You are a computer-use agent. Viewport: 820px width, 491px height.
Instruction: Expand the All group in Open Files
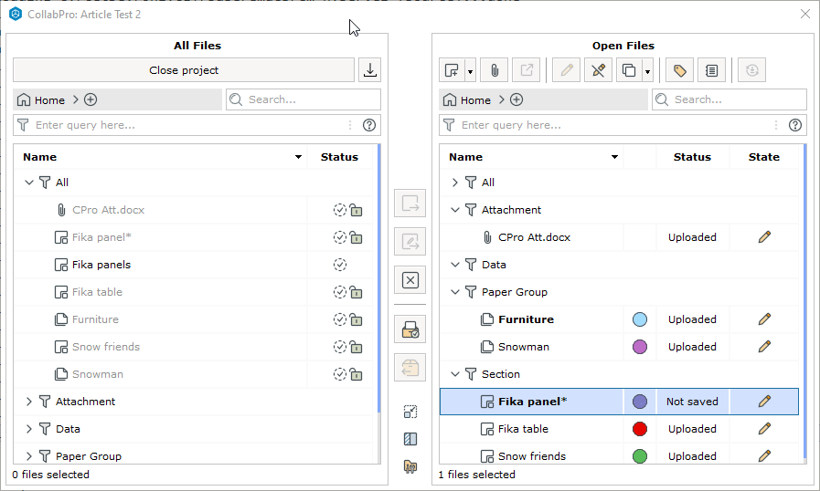tap(455, 183)
